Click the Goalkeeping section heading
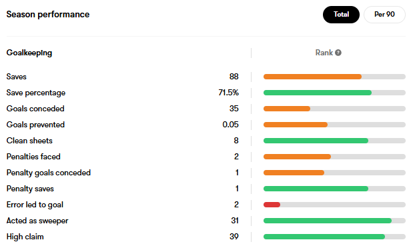The image size is (417, 250). tap(29, 53)
